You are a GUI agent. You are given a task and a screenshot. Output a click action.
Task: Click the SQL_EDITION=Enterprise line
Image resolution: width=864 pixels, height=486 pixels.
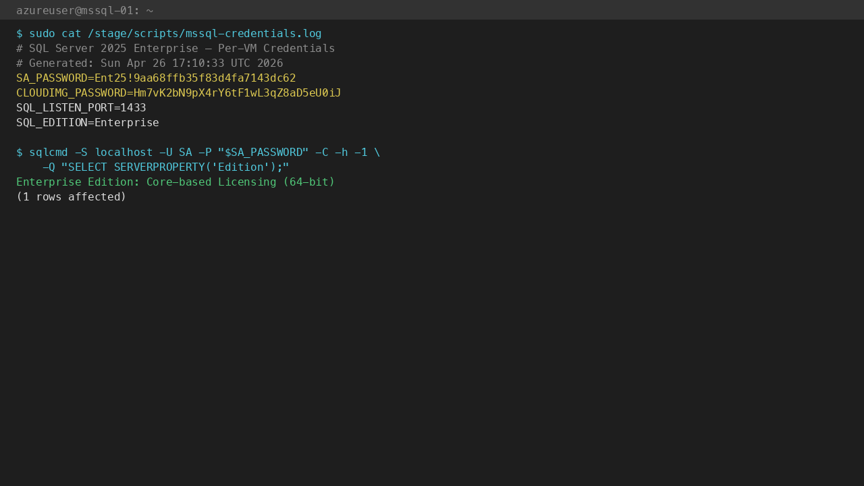[x=88, y=123]
